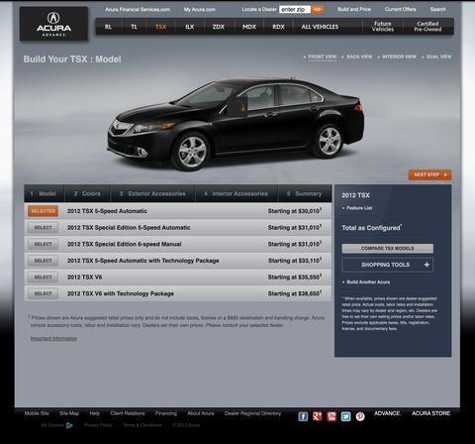Open the Model step tab
Viewport: 475px width, 444px height.
[x=44, y=193]
